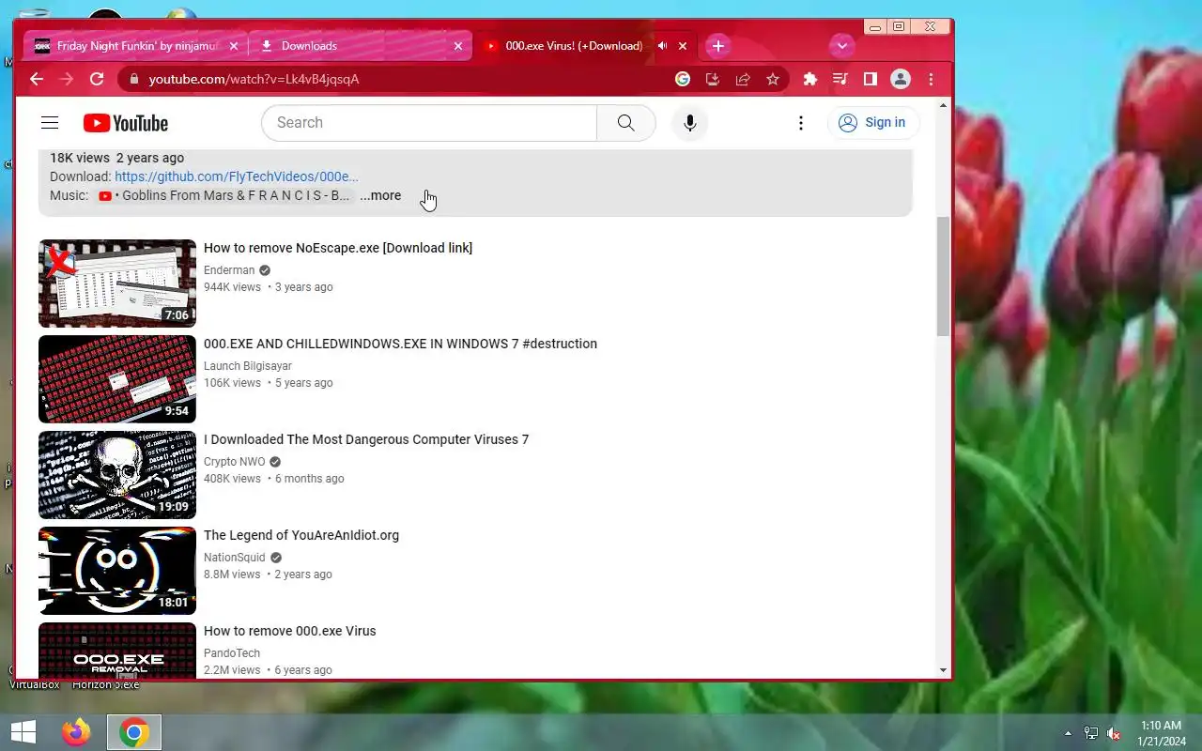Open How to remove 000.exe Virus title
The height and width of the screenshot is (751, 1202).
290,631
